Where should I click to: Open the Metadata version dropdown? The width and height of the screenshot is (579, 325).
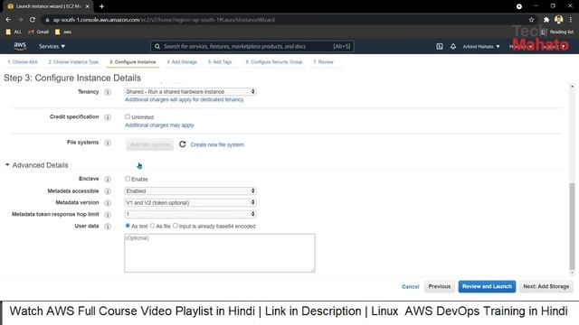tap(190, 202)
